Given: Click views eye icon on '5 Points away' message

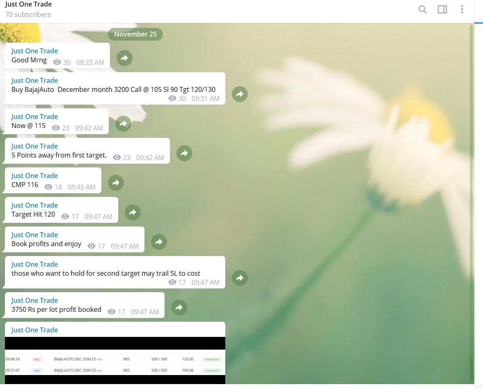Looking at the screenshot, I should 117,158.
